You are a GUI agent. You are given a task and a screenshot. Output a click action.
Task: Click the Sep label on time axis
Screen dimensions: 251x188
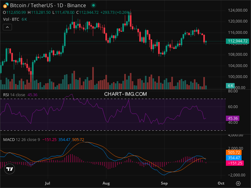[164, 183]
